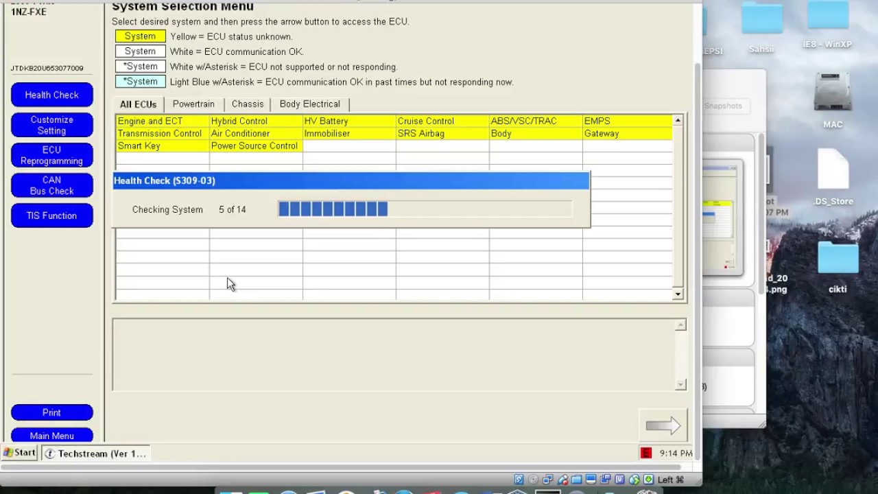This screenshot has width=878, height=494.
Task: Open ECU Reprogramming
Action: [52, 155]
